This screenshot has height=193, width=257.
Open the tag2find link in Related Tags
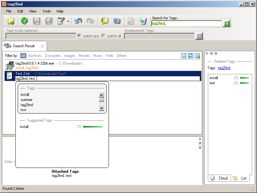(224, 68)
